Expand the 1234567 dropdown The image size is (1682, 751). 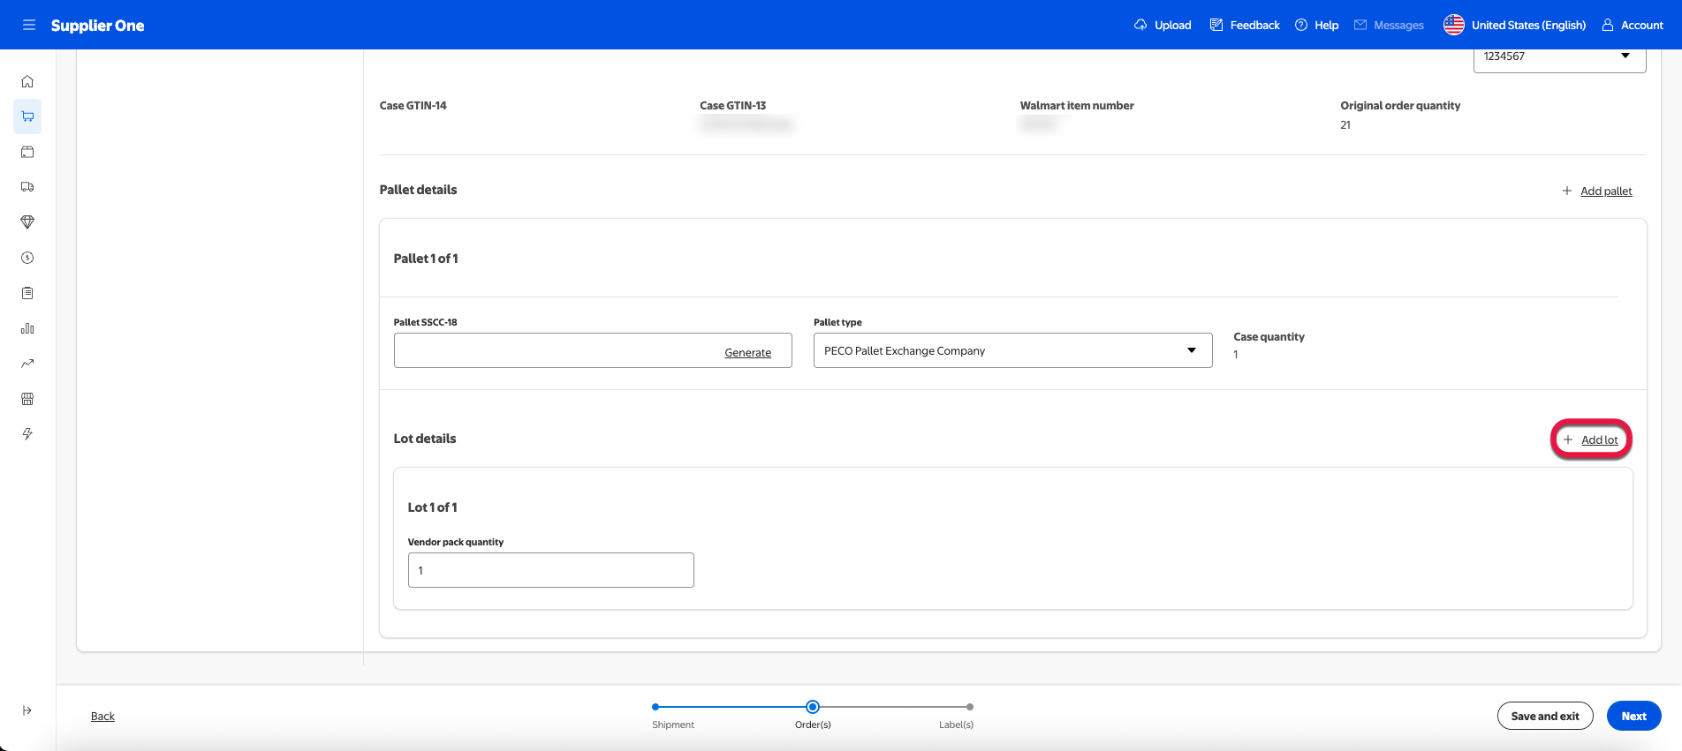point(1558,56)
